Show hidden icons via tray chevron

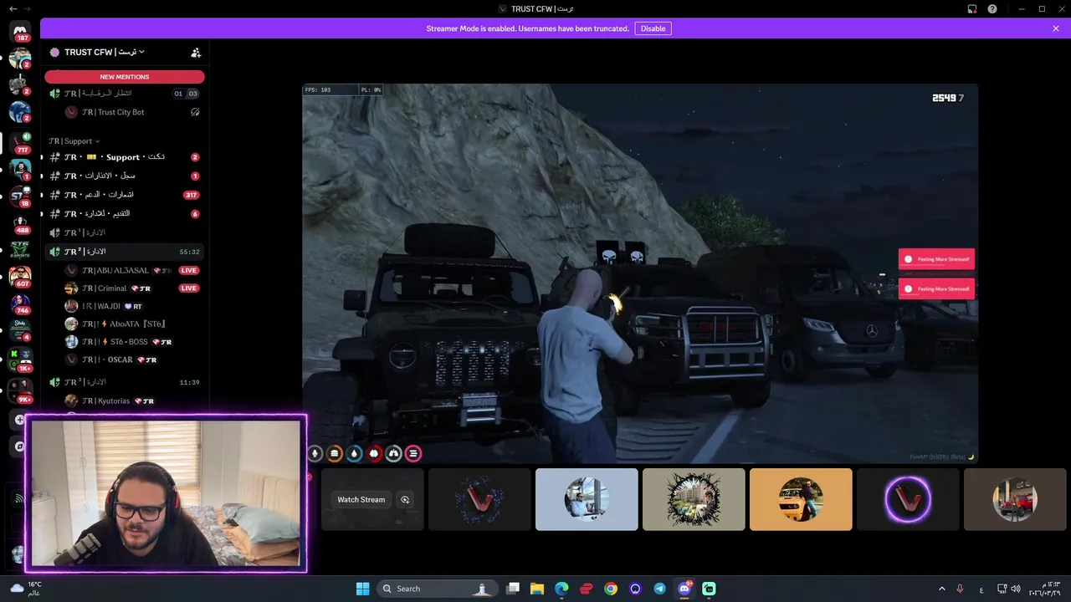(x=941, y=589)
